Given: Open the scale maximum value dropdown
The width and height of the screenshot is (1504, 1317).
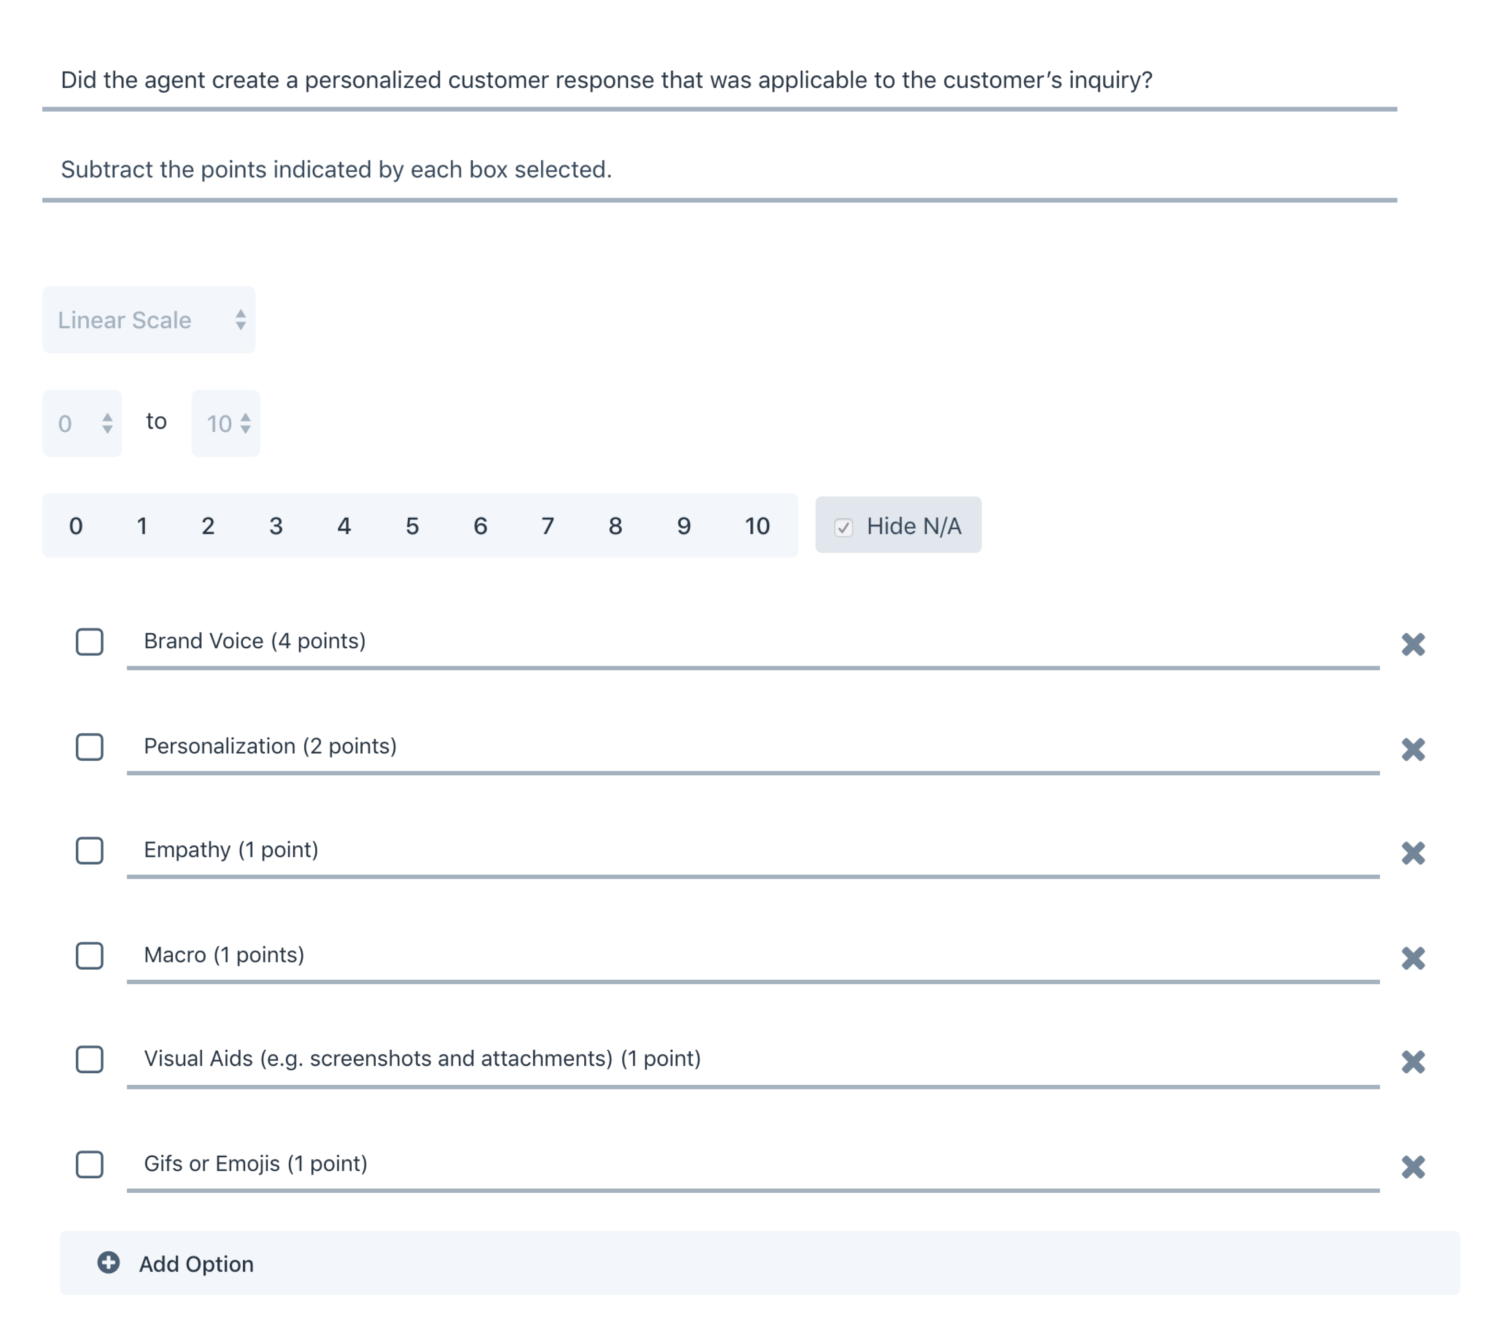Looking at the screenshot, I should (225, 423).
